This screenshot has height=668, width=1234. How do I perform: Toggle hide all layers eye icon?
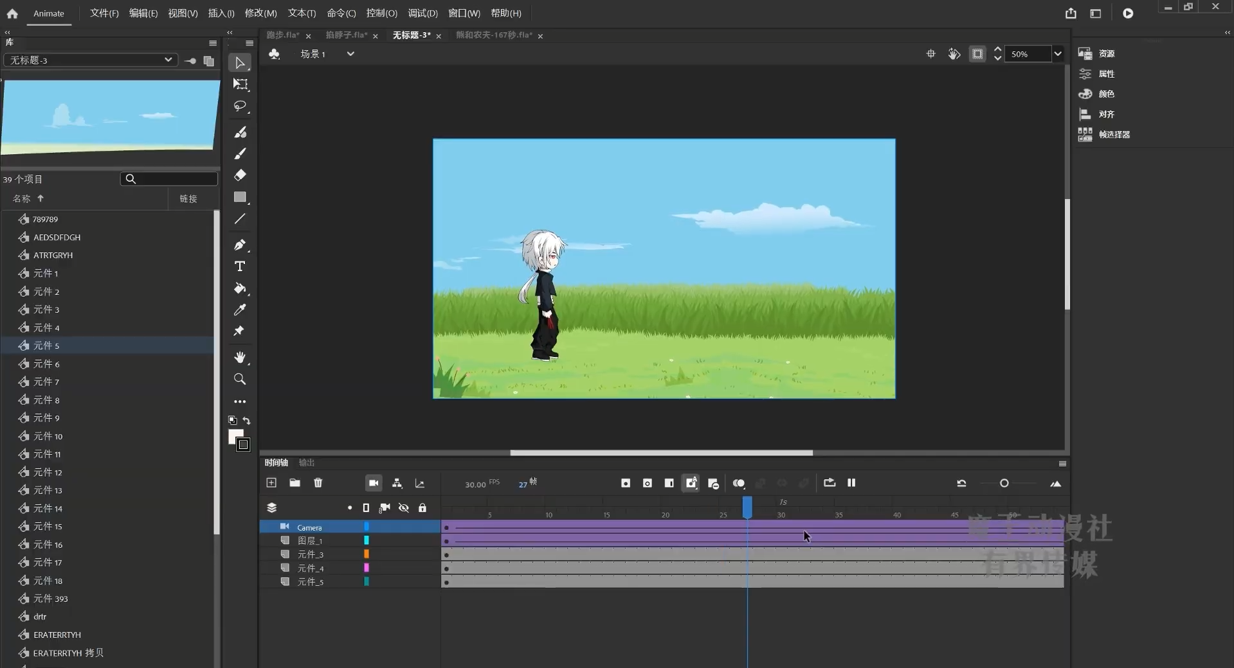click(403, 508)
